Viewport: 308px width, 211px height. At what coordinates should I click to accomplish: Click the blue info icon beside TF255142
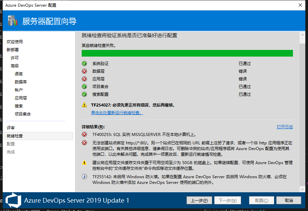point(84,177)
